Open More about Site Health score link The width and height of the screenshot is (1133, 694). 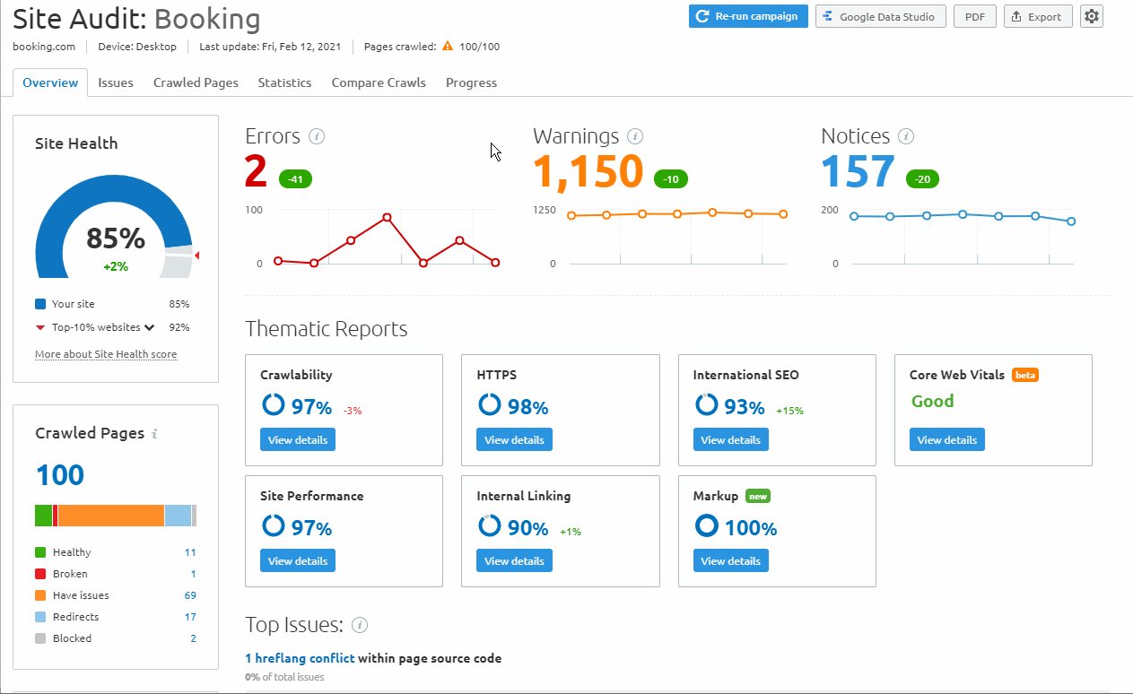click(106, 354)
